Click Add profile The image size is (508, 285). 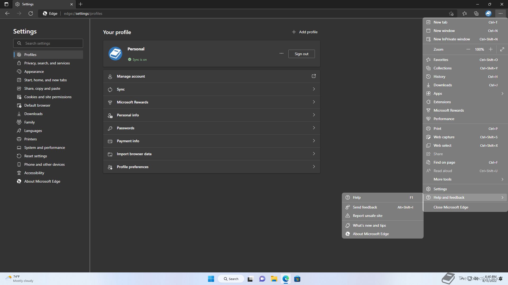coord(305,32)
